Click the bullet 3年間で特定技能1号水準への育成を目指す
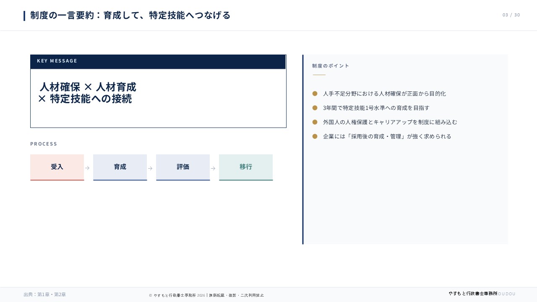537x302 pixels. [x=376, y=108]
